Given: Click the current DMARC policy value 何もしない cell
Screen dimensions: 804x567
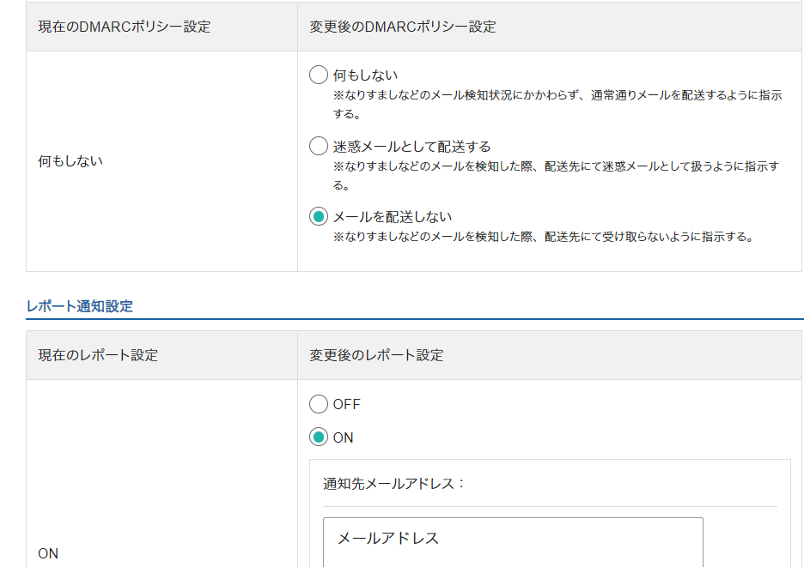Looking at the screenshot, I should (70, 161).
